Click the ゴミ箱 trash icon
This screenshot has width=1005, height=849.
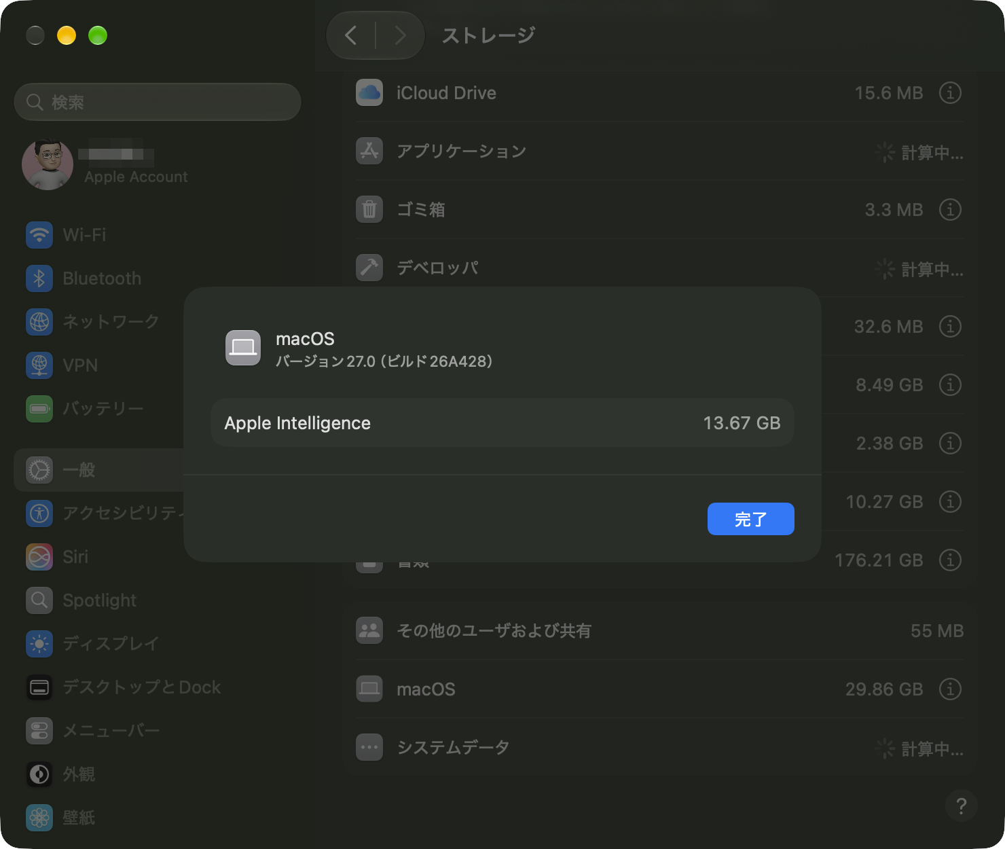coord(369,209)
